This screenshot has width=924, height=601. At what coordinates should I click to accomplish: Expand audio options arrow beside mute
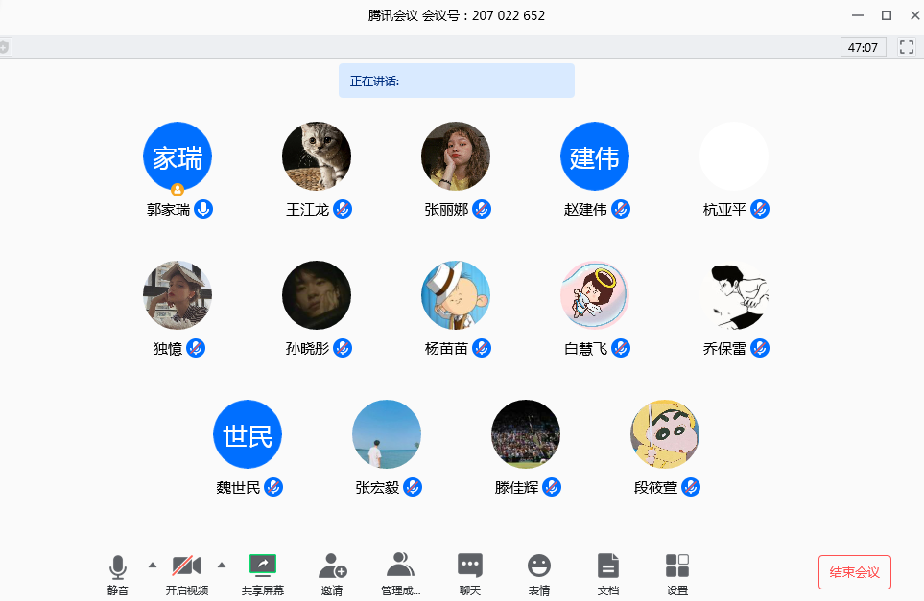coord(152,564)
